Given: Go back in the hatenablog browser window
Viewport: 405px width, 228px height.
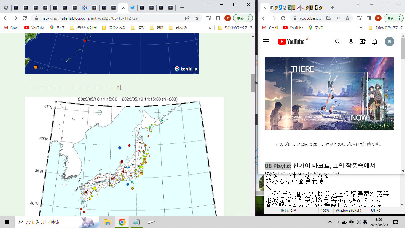Looking at the screenshot, I should click(x=6, y=18).
